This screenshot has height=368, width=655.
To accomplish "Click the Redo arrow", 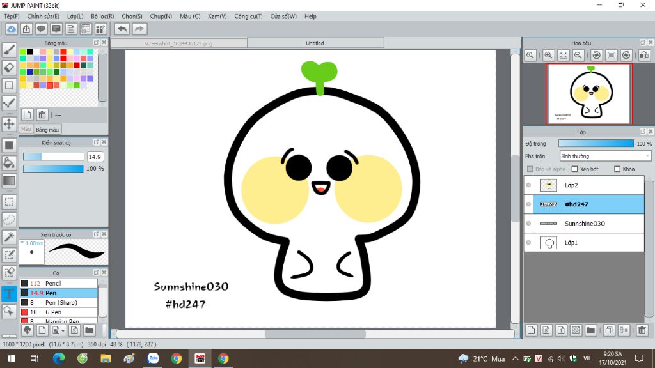I will coord(139,29).
